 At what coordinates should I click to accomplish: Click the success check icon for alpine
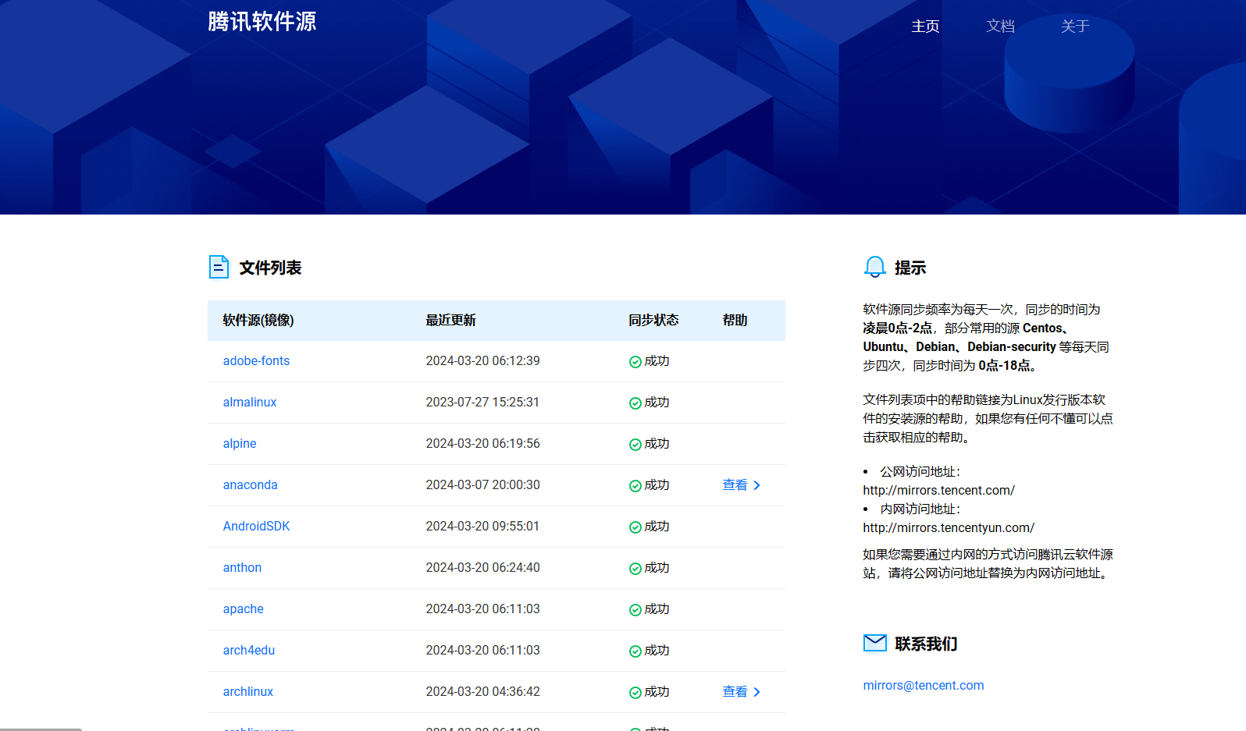tap(635, 445)
